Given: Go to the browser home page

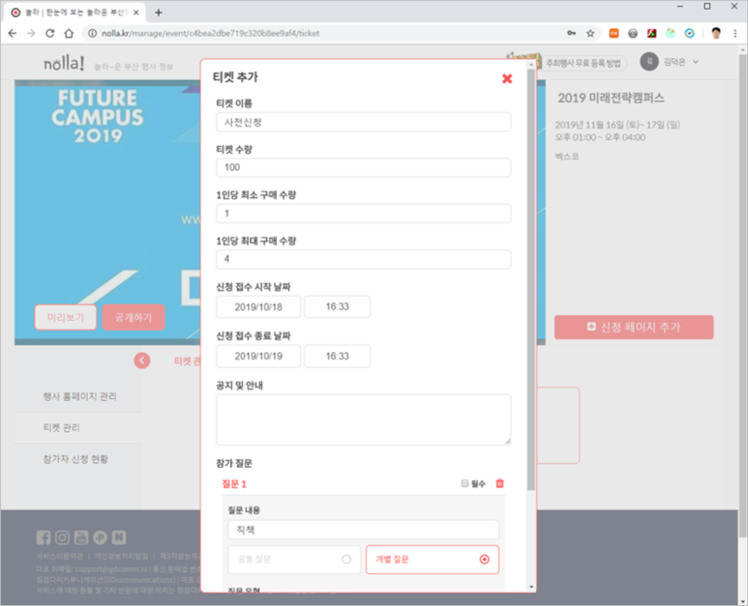Looking at the screenshot, I should click(x=69, y=34).
